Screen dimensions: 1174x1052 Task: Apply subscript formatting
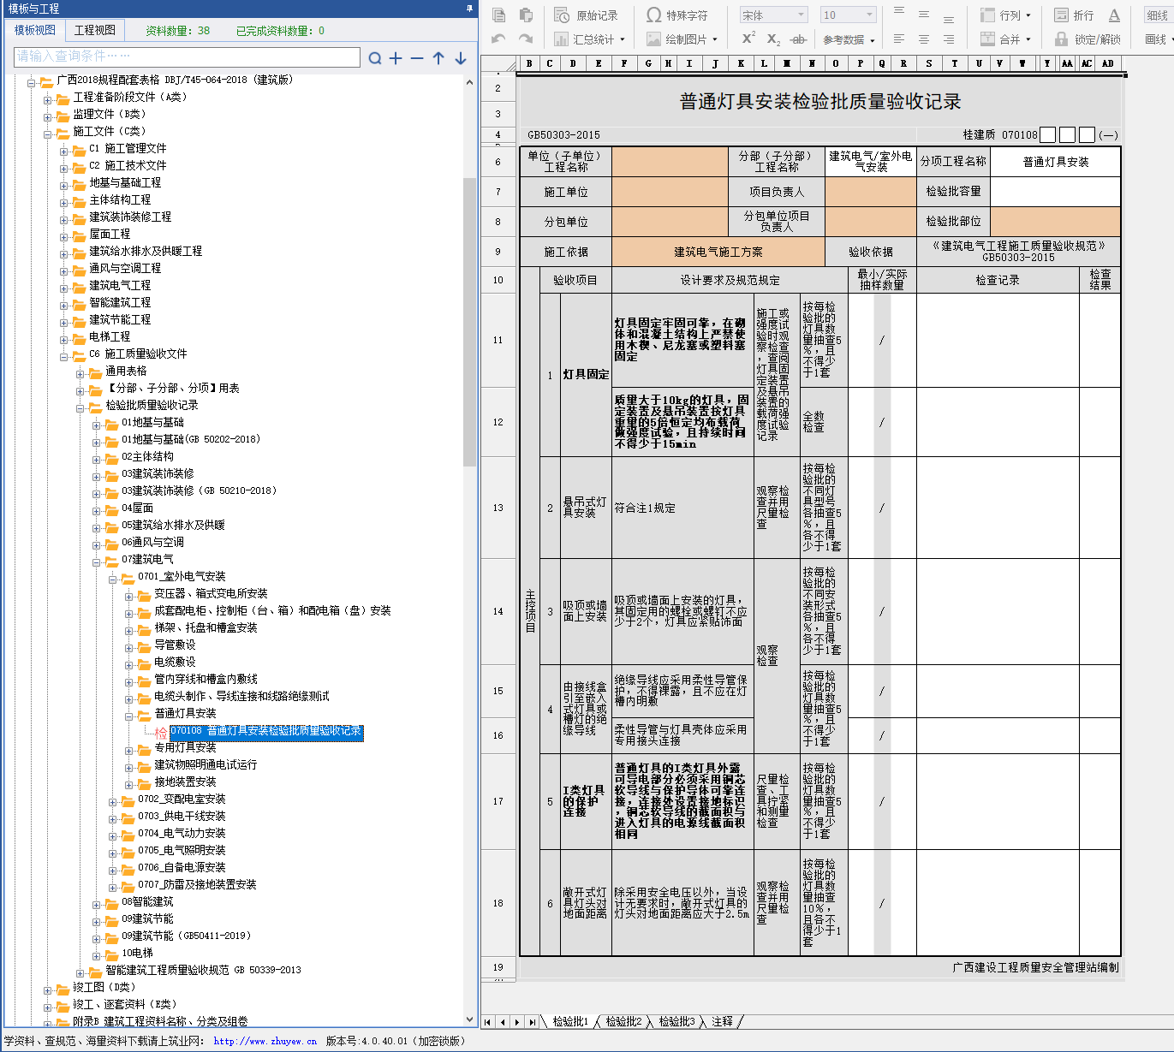point(773,39)
